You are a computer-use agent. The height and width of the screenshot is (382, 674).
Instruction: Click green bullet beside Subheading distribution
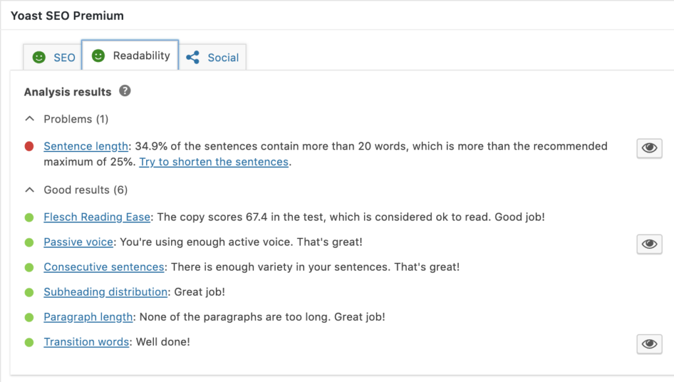point(29,292)
